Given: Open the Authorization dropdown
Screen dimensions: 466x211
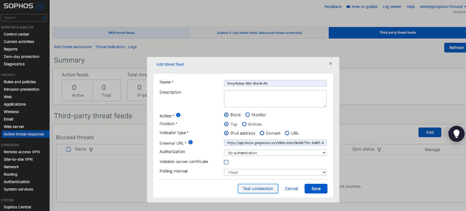Looking at the screenshot, I should pos(275,153).
